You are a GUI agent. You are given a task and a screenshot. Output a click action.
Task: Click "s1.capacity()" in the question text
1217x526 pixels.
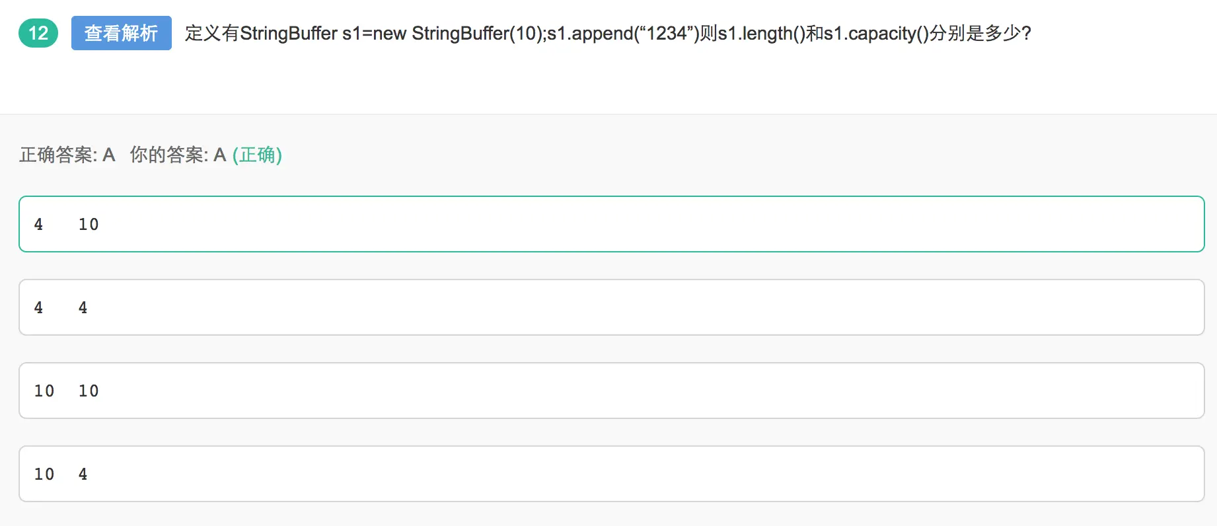click(876, 33)
